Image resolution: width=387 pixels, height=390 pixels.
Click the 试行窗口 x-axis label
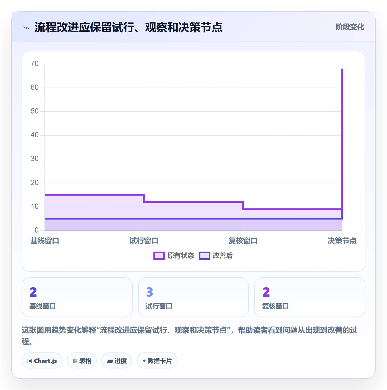(144, 241)
